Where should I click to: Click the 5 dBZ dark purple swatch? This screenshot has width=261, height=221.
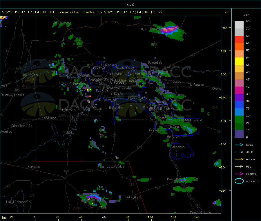pos(239,134)
